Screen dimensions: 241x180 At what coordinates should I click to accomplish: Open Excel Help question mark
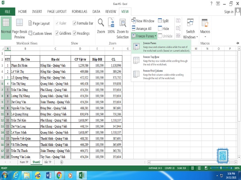pyautogui.click(x=212, y=4)
